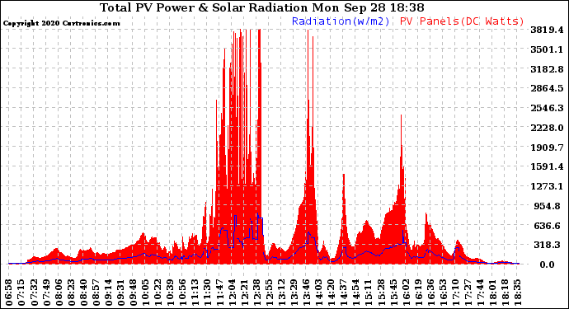Click the 07:49 time label

click(x=46, y=293)
